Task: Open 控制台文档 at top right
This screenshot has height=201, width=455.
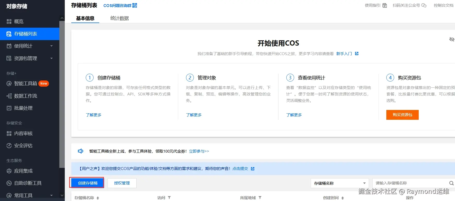Action: point(444,5)
